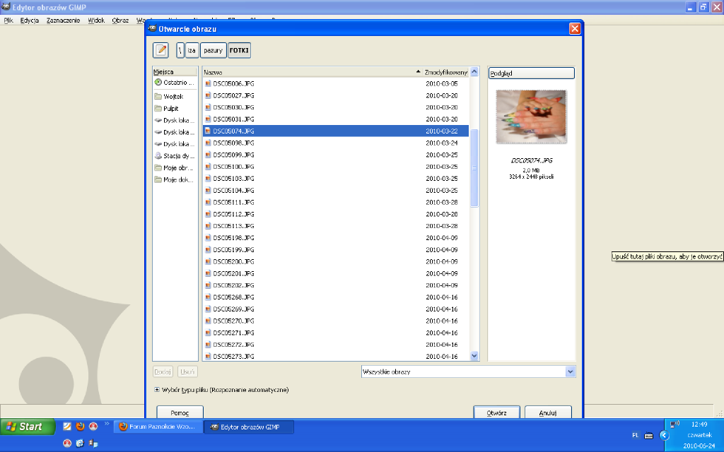The image size is (724, 452).
Task: Open Moje obr... folder in places
Action: point(175,168)
